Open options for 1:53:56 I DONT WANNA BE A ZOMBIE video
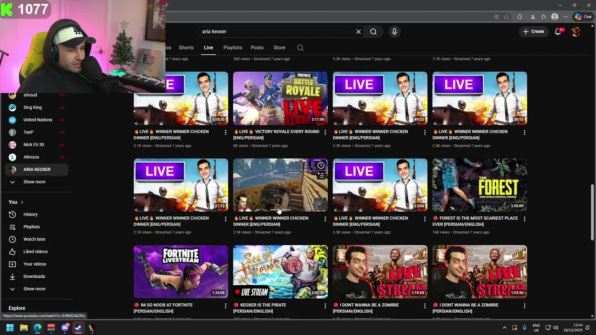This screenshot has width=596, height=335. (524, 306)
